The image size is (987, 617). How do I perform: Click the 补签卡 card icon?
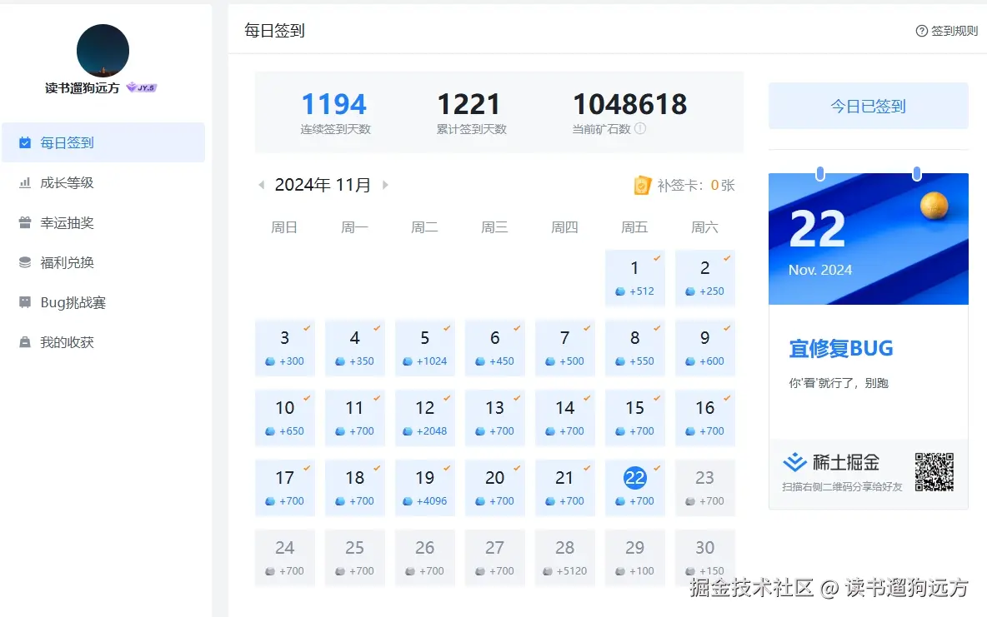click(x=642, y=185)
